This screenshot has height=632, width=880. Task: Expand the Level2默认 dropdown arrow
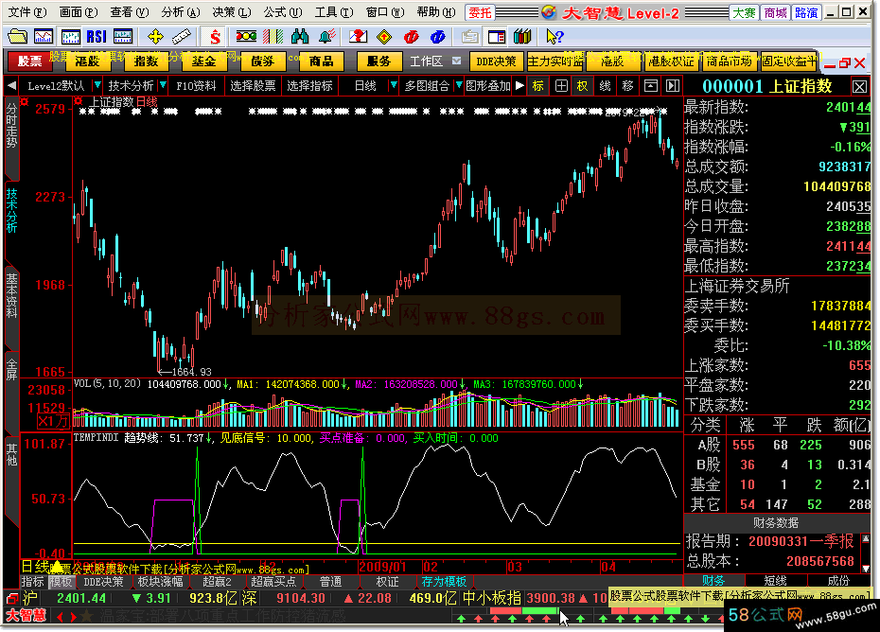(97, 86)
